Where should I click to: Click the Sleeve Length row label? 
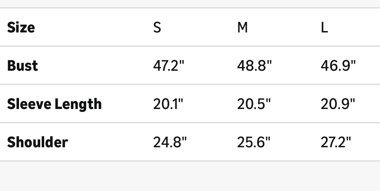(x=54, y=104)
